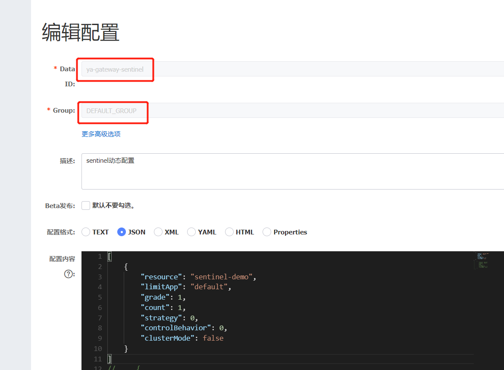Tick the Beta发布 checkbox

tap(86, 206)
